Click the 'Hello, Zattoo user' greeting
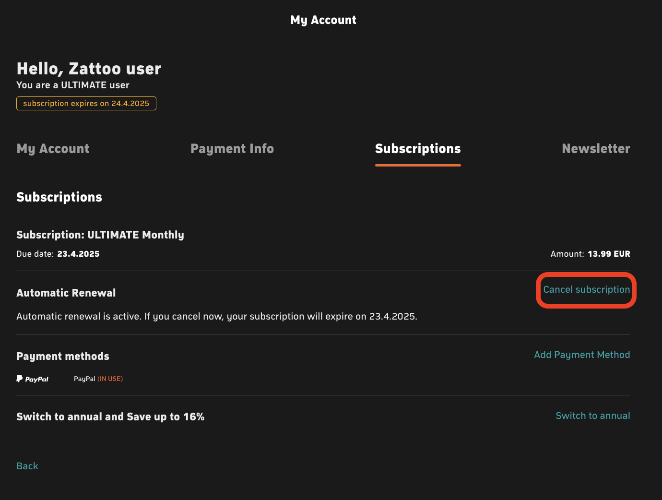Viewport: 662px width, 500px height. point(89,69)
